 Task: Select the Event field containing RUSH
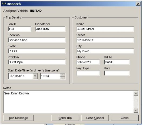(37, 51)
